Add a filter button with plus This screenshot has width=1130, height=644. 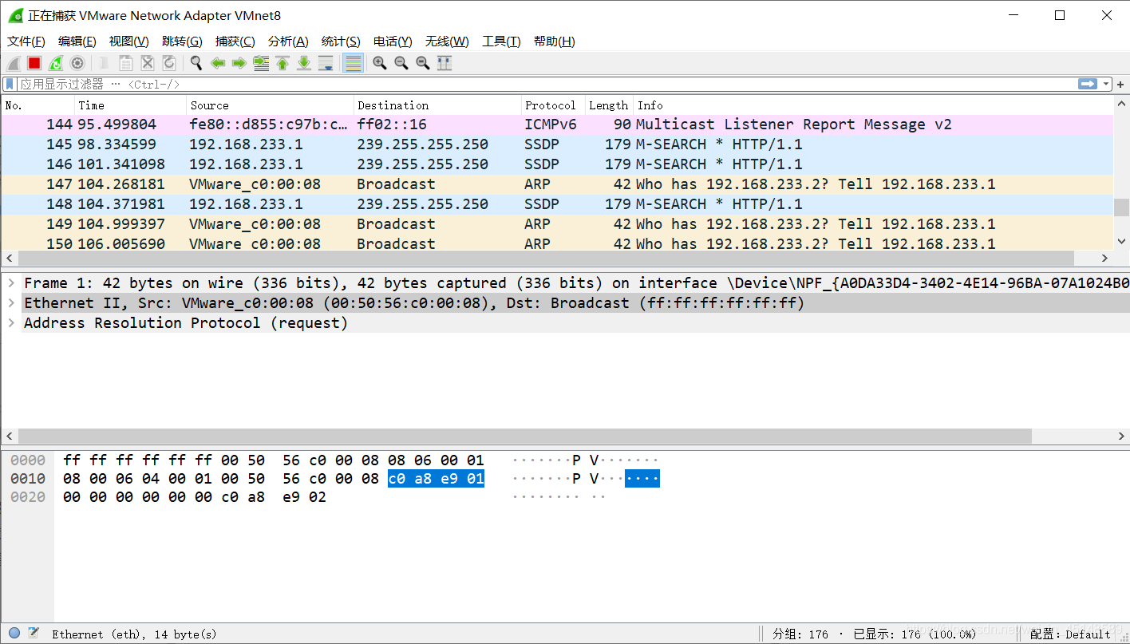pyautogui.click(x=1120, y=84)
